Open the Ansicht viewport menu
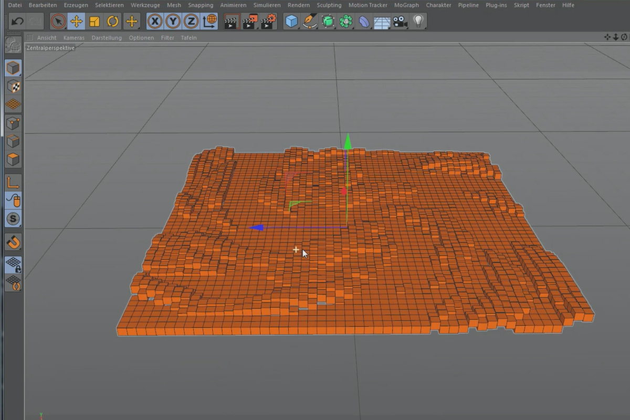This screenshot has height=420, width=630. [47, 37]
